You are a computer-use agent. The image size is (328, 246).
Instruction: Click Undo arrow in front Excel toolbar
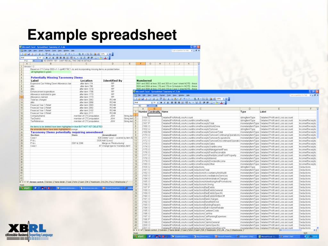(x=184, y=99)
